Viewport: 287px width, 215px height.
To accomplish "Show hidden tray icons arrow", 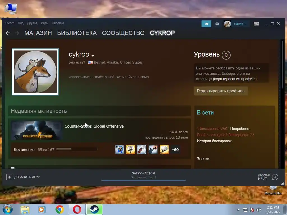I will [238, 210].
